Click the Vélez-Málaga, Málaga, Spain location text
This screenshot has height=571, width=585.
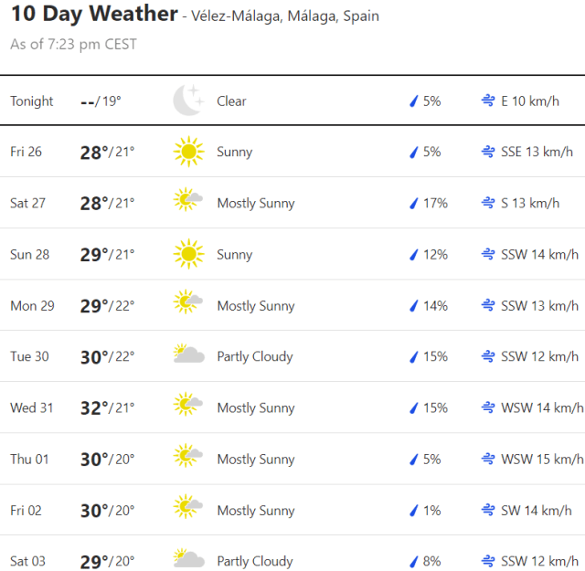[x=286, y=16]
